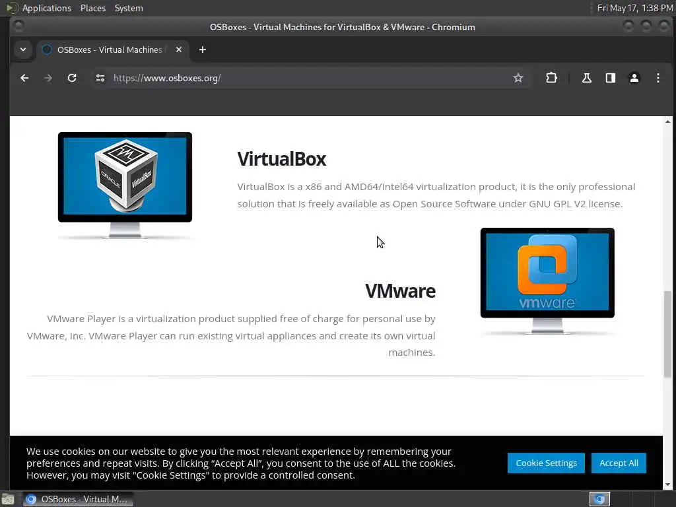Go back to the previous page
This screenshot has width=676, height=507.
click(x=24, y=78)
